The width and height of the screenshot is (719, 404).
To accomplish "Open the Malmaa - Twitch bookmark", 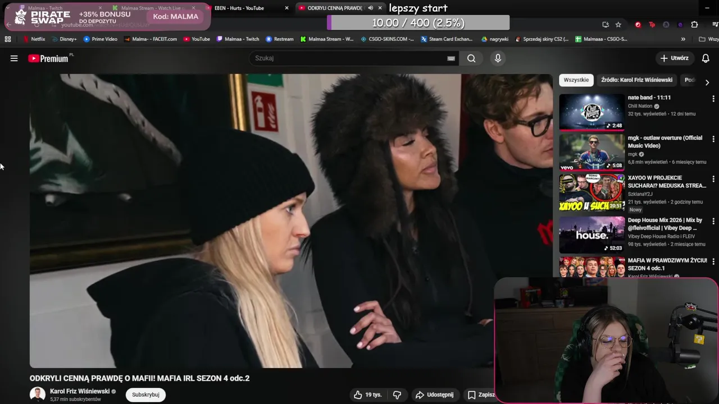I will 238,39.
